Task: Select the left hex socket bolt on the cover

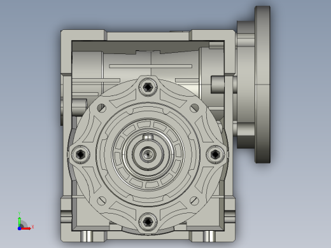Action: (x=81, y=154)
